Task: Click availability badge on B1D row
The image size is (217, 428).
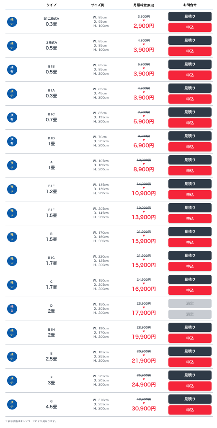Action: point(12,141)
